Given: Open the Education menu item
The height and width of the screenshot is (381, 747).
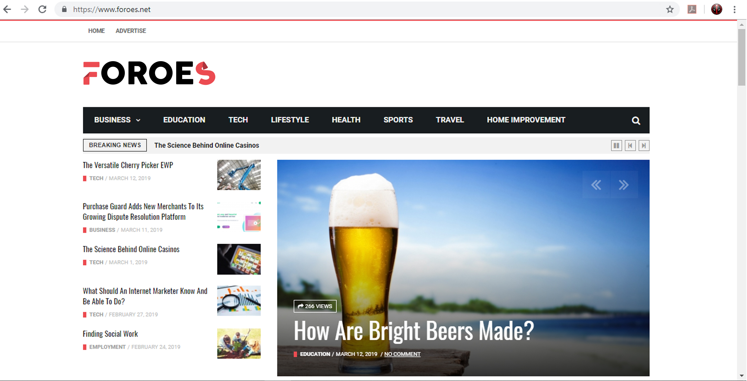Looking at the screenshot, I should (184, 120).
